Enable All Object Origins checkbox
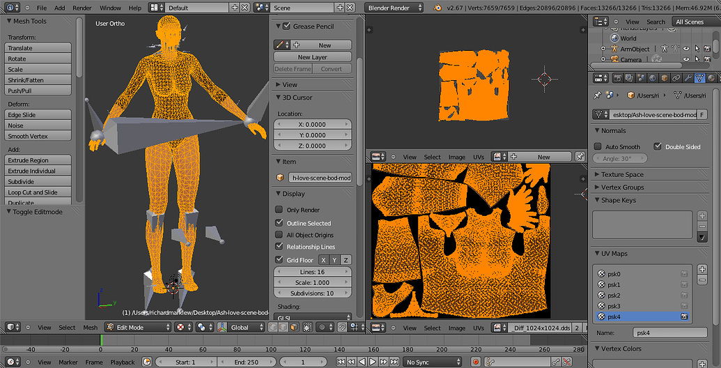The width and height of the screenshot is (721, 368). pos(279,235)
